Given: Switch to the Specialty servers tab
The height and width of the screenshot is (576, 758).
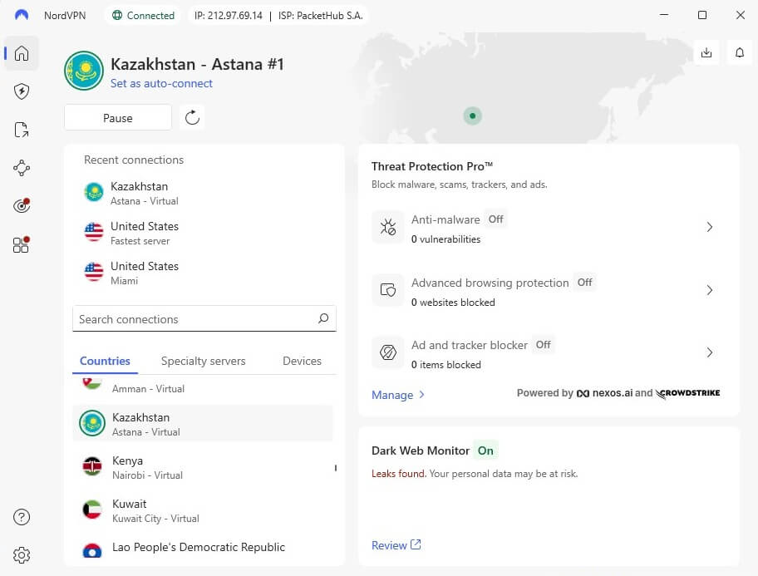Looking at the screenshot, I should tap(203, 361).
